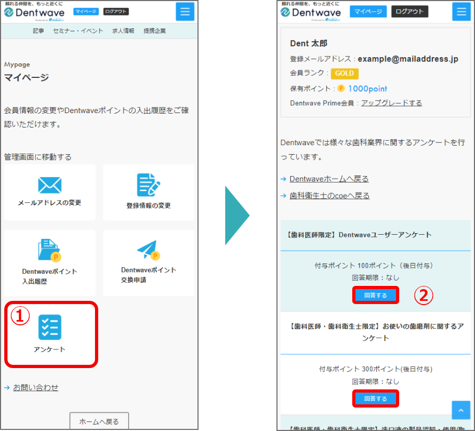
Task: Click the マイページ button on the Mypage screen
Action: [86, 12]
